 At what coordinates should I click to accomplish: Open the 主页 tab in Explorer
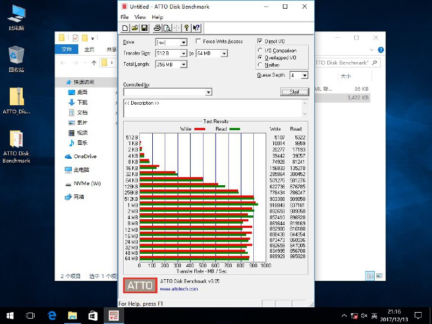tap(89, 49)
